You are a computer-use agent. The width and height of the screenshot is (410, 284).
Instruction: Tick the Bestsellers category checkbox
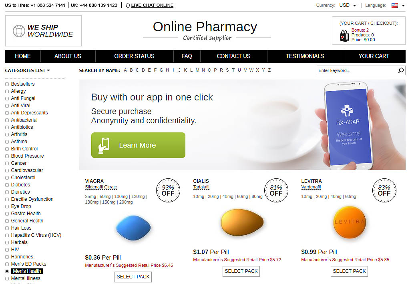pyautogui.click(x=7, y=84)
